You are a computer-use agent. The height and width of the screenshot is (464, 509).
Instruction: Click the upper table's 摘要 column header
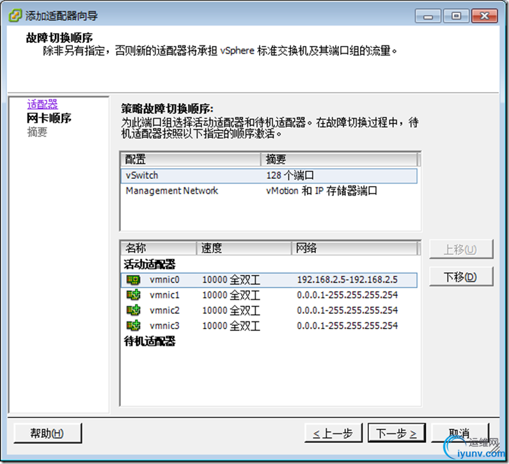coord(339,159)
